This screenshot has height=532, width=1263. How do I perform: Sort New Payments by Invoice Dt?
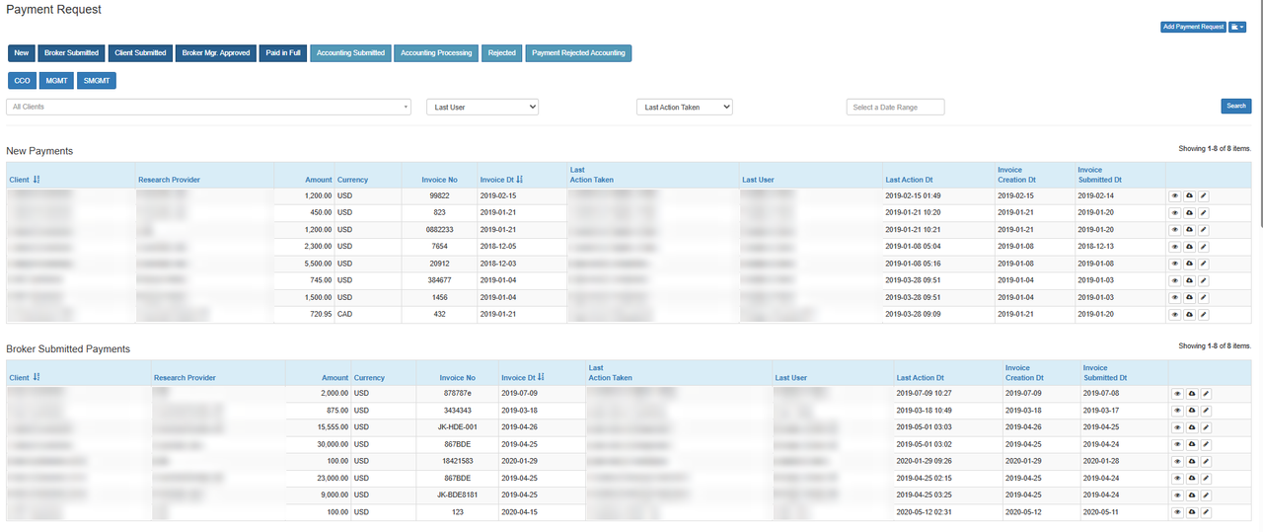(x=501, y=180)
